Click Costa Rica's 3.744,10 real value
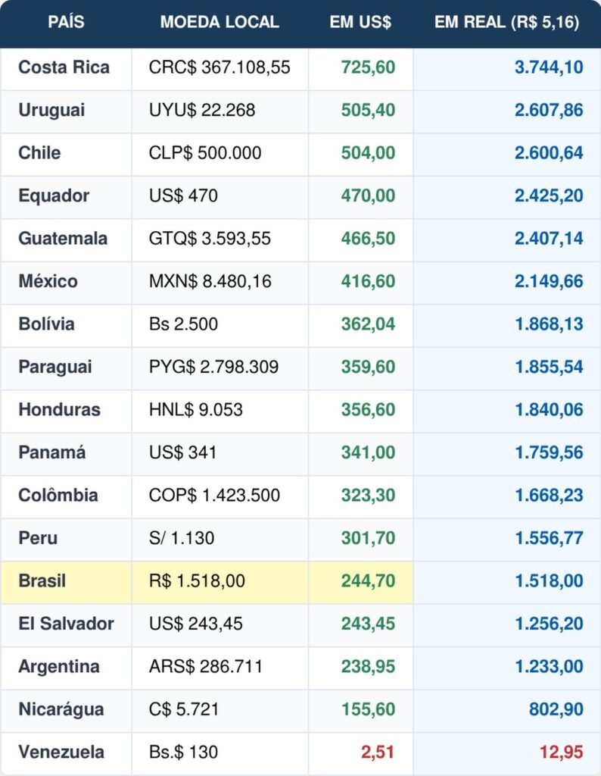 [x=549, y=67]
